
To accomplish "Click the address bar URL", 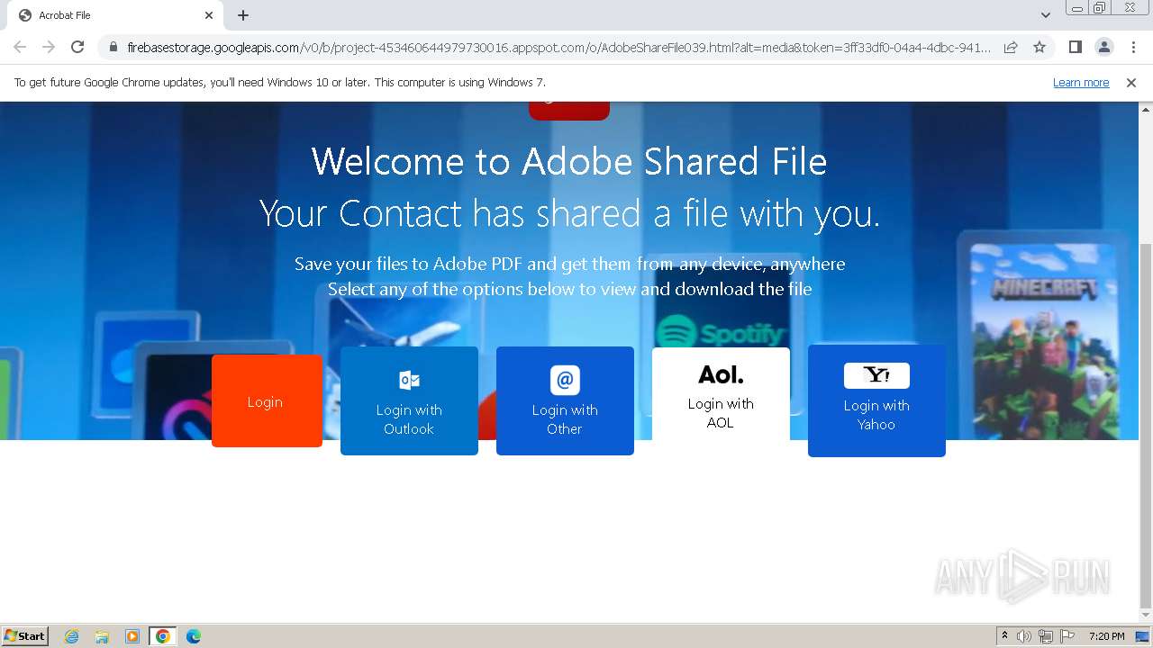I will click(558, 47).
